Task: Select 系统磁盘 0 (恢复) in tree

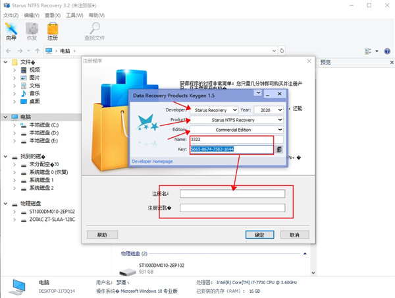Action: click(49, 172)
